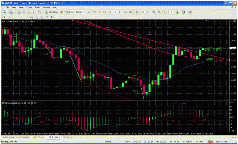The width and height of the screenshot is (238, 144).
Task: Select the Text 'A' tool
Action: [x=42, y=17]
